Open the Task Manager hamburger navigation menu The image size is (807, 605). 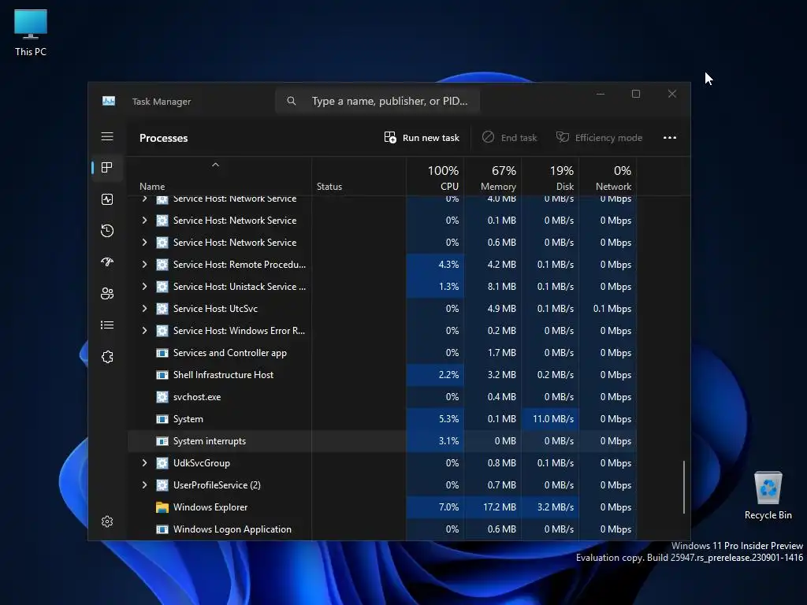pos(107,136)
